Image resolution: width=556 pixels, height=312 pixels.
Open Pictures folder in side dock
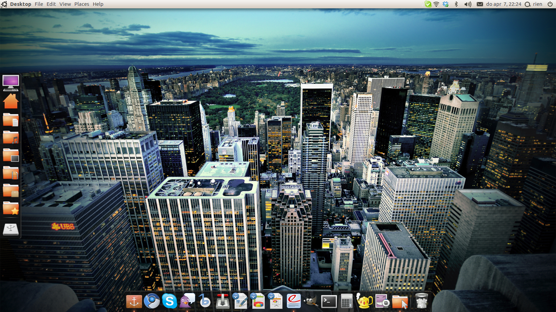[x=11, y=155]
